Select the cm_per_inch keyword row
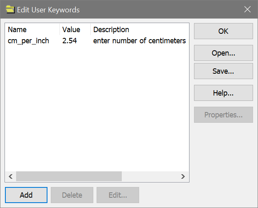Screen dimensions: 258x208 tap(28, 41)
